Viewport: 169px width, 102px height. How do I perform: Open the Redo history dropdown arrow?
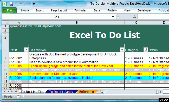tap(29, 4)
